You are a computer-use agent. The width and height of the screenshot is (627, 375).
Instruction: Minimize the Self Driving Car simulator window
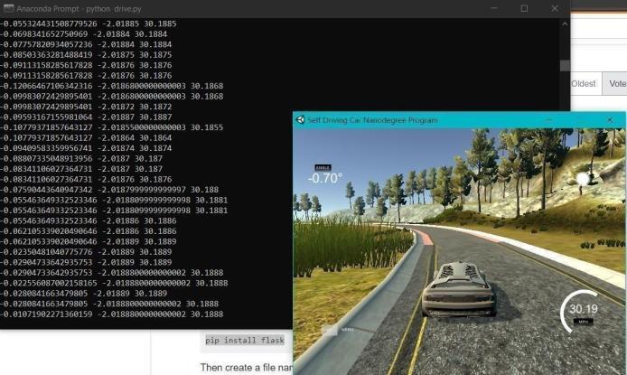549,120
